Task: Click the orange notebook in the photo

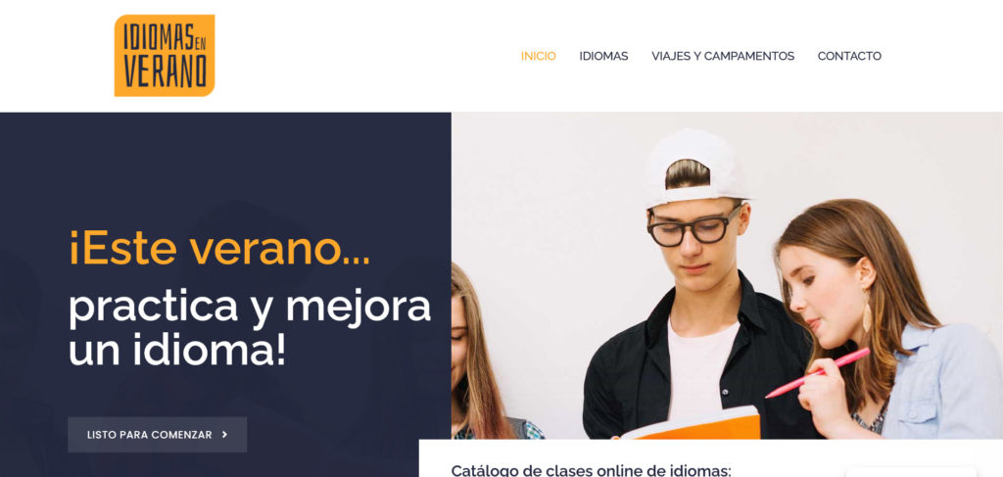Action: pos(691,425)
